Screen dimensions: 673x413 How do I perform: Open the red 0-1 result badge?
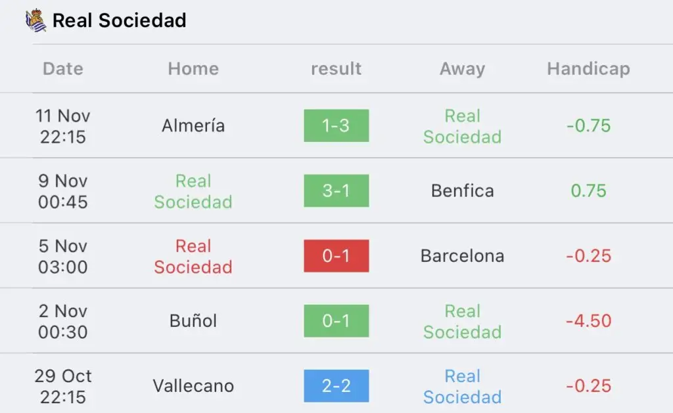tap(336, 256)
